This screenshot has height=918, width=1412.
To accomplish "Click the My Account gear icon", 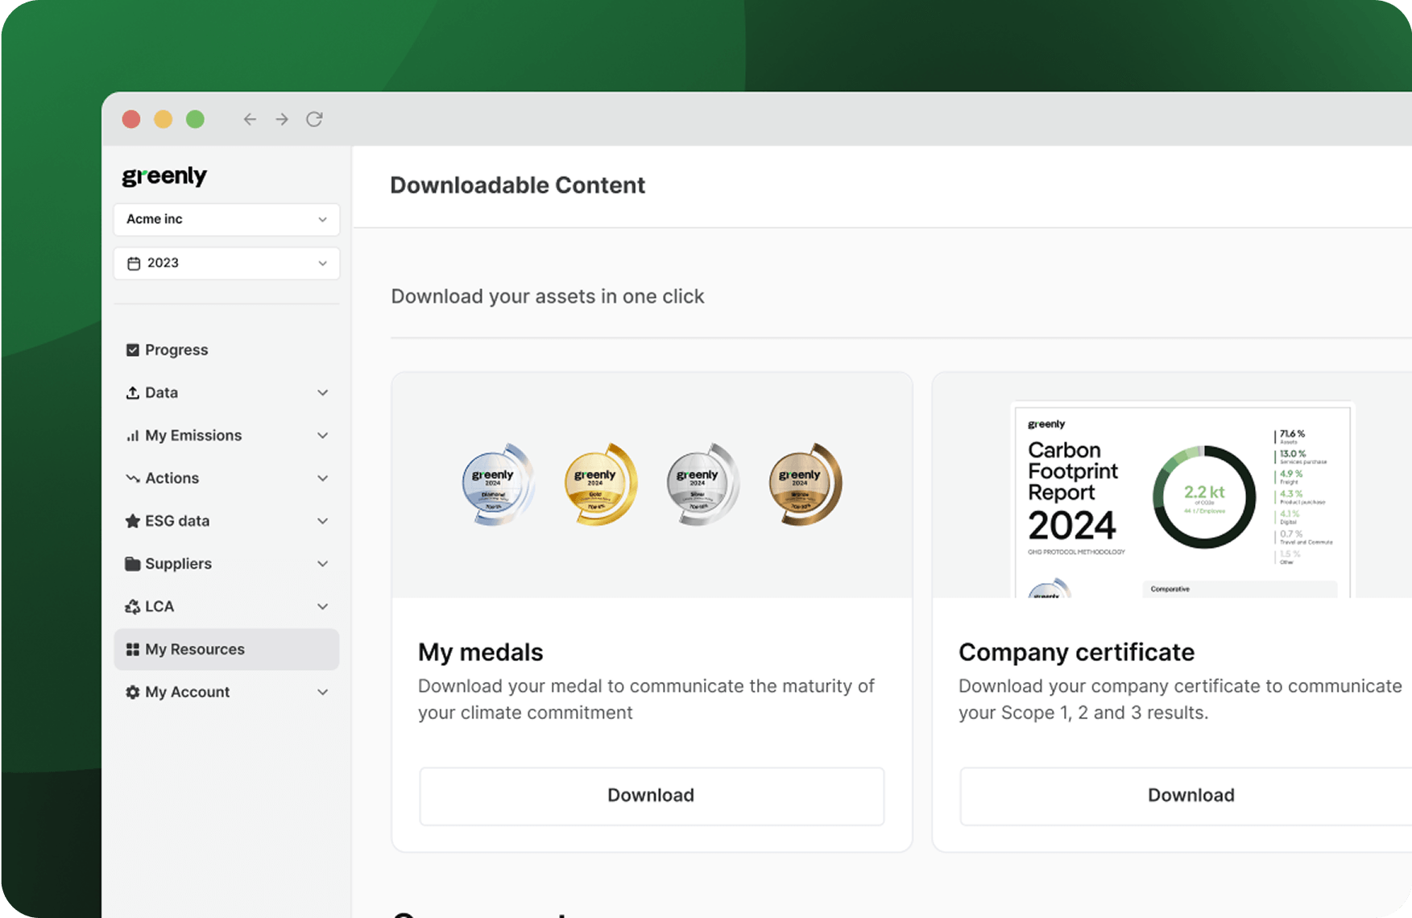I will point(133,692).
